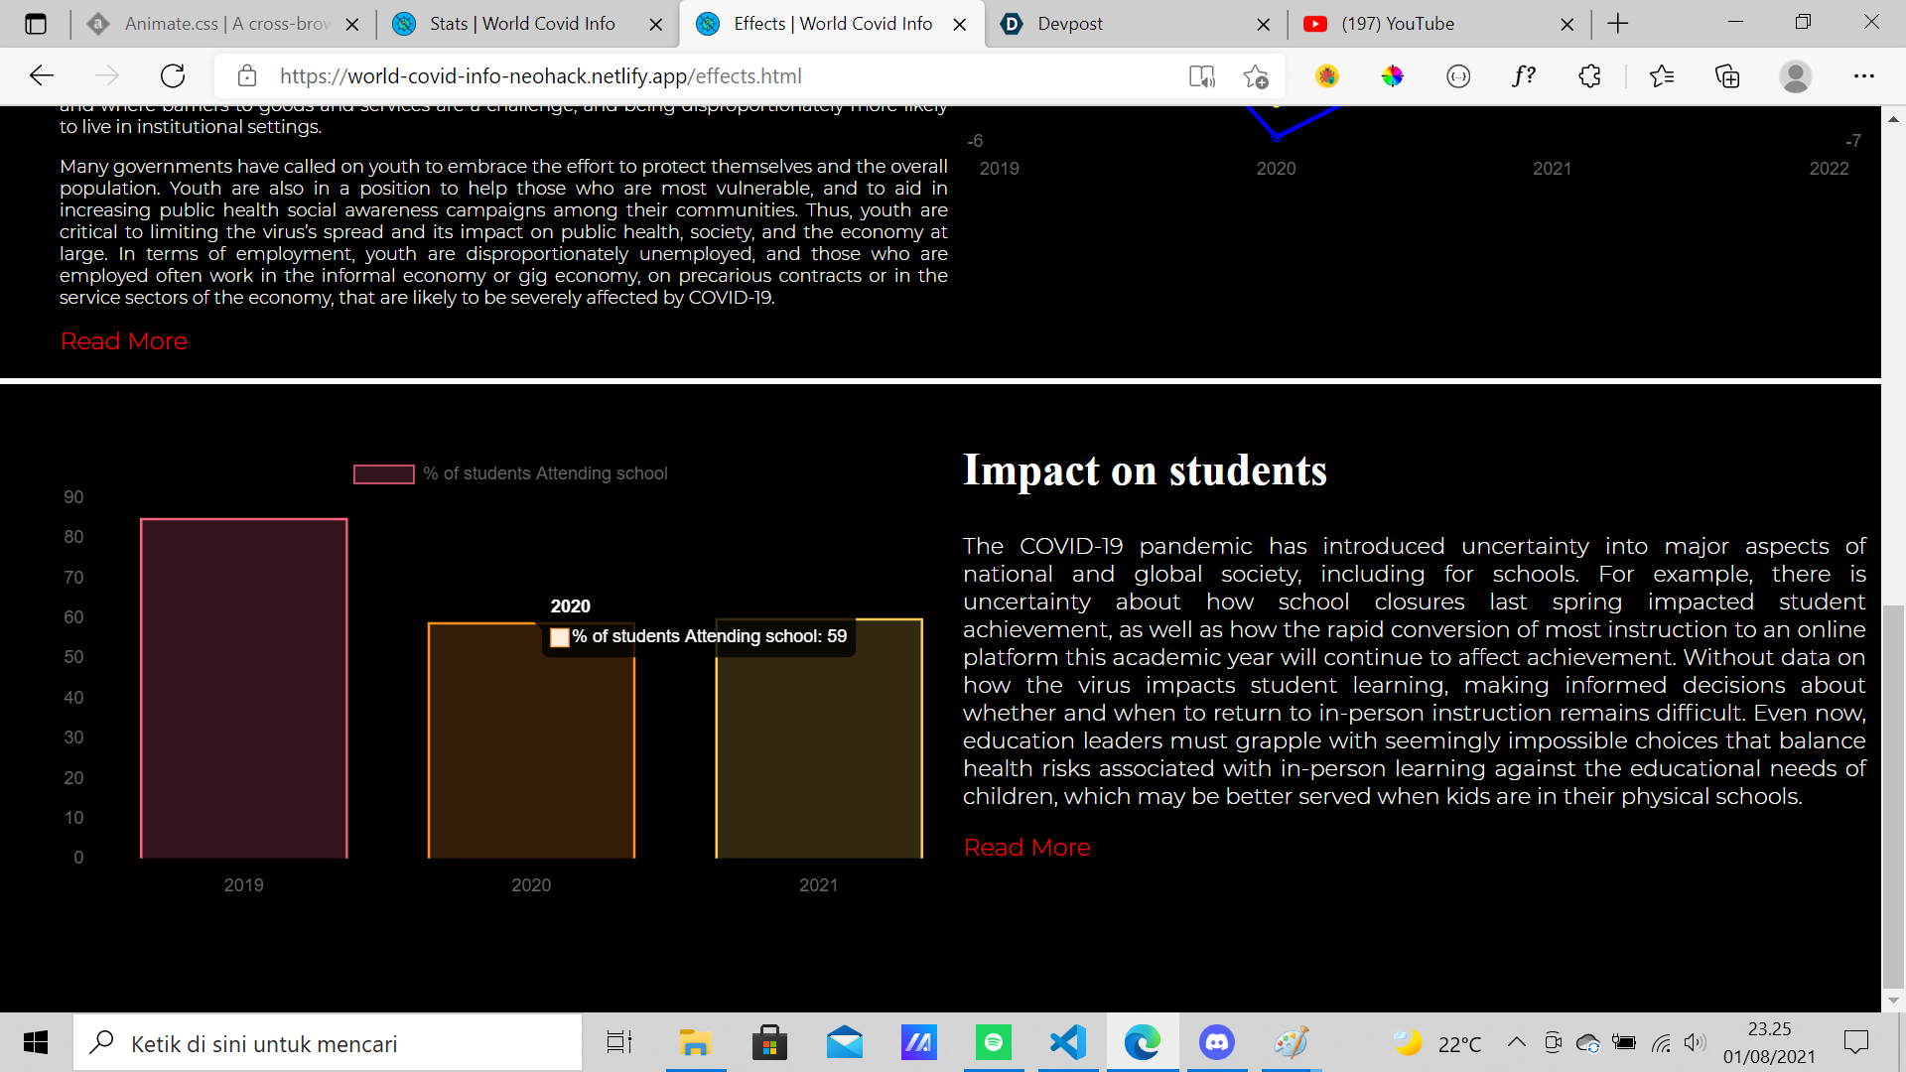The height and width of the screenshot is (1072, 1906).
Task: Open Visual Studio Code from taskbar
Action: point(1068,1042)
